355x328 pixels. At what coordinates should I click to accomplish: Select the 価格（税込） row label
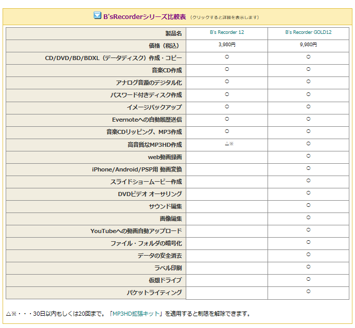pos(165,46)
